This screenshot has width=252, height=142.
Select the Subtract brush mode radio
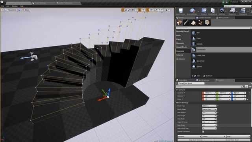207,76
